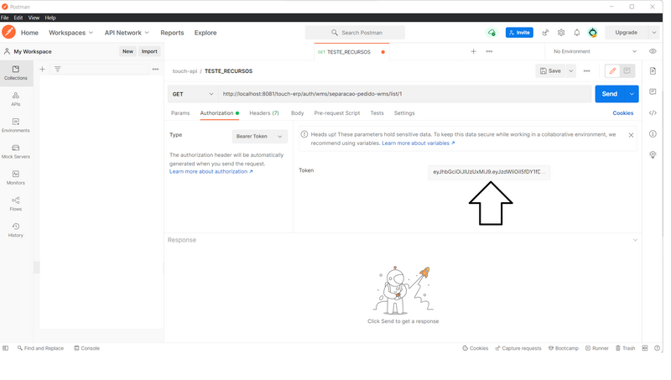This screenshot has width=671, height=380.
Task: Click the Save button
Action: [551, 71]
